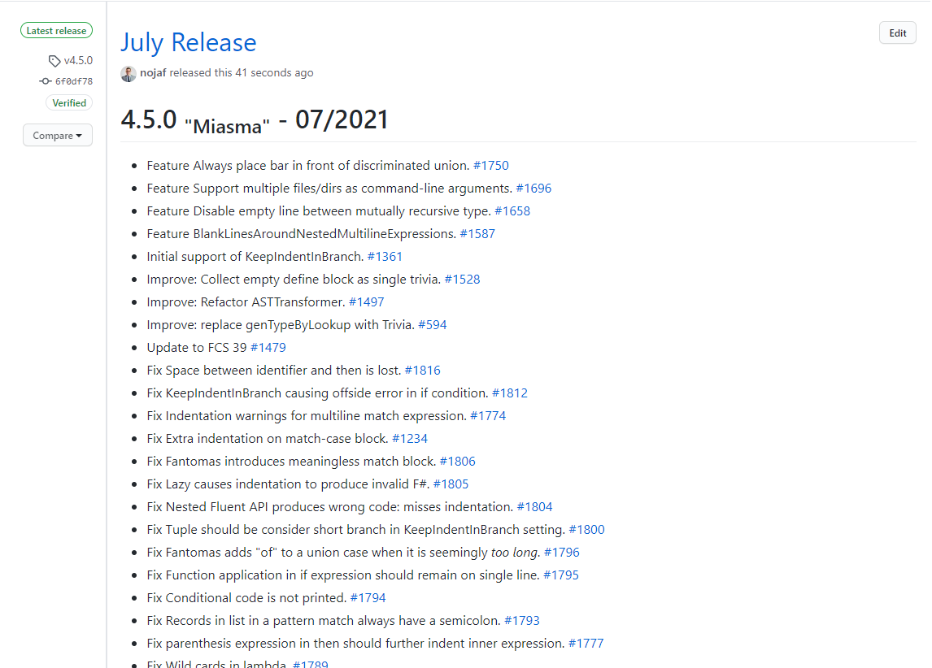Open issue #1774 link
The height and width of the screenshot is (668, 932).
[x=488, y=415]
